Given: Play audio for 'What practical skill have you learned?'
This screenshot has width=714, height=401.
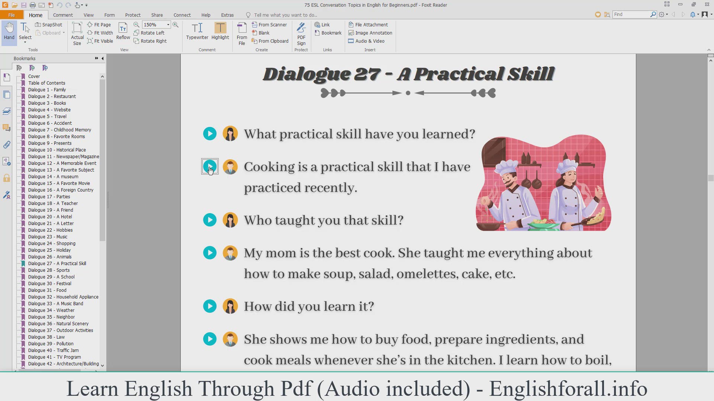Looking at the screenshot, I should click(210, 134).
